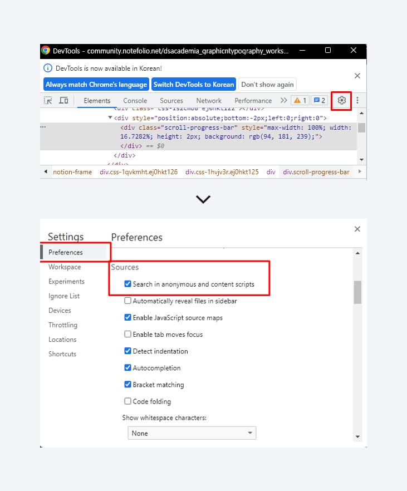
Task: Open the issues counter showing 2
Action: pyautogui.click(x=320, y=100)
